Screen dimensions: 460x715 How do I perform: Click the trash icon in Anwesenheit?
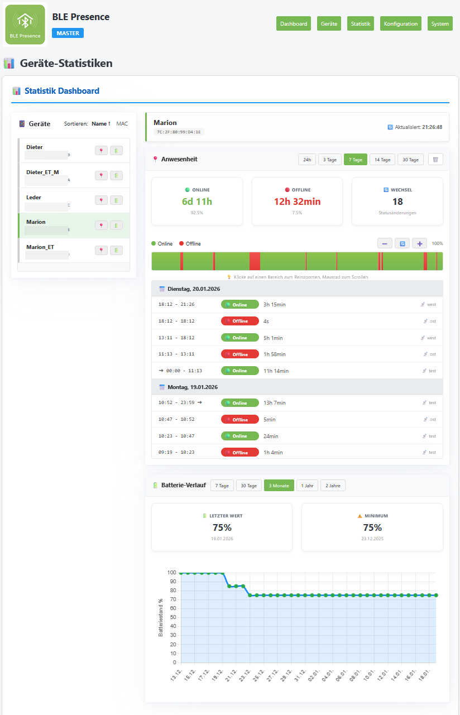(436, 160)
